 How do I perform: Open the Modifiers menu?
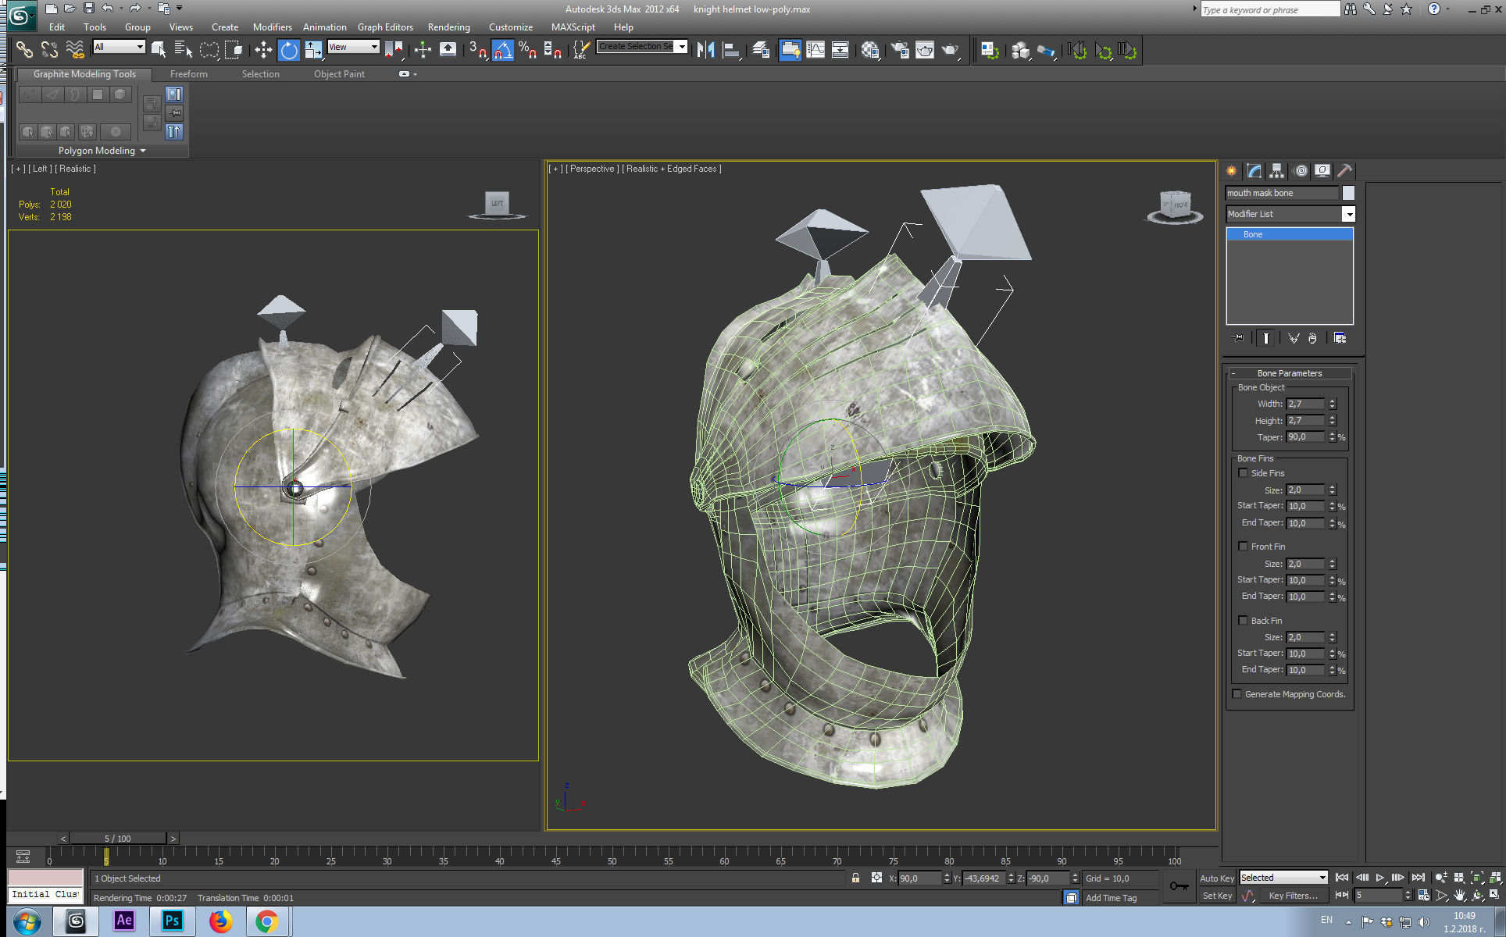tap(272, 27)
